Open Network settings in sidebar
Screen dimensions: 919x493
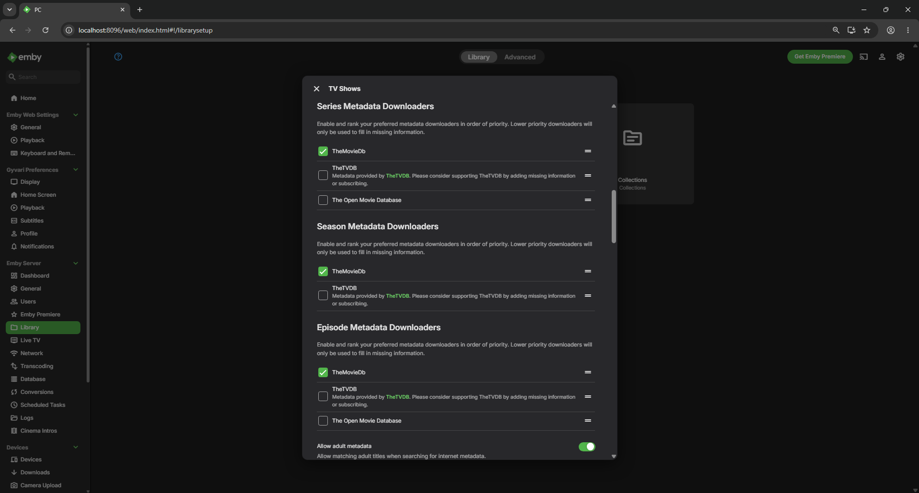tap(43, 353)
